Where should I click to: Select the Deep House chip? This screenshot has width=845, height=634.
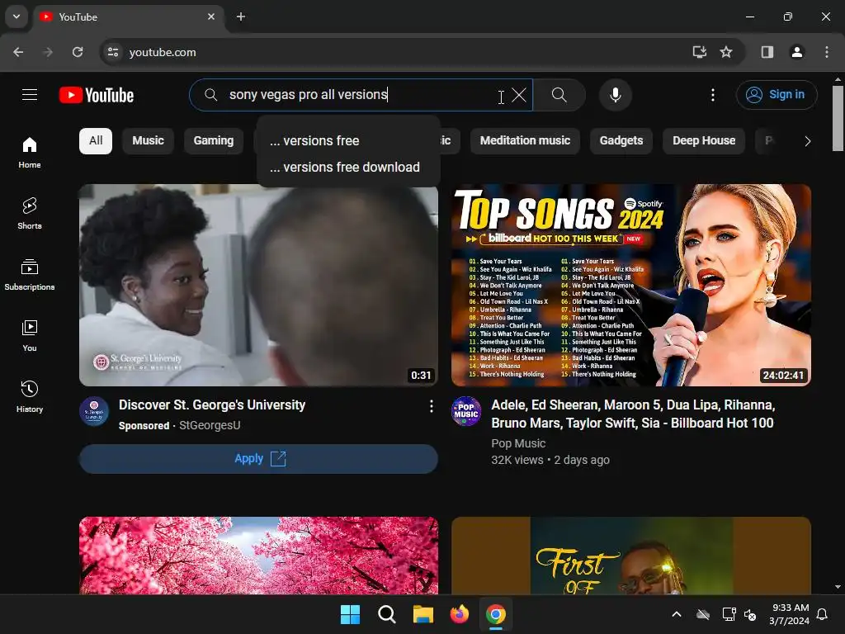(704, 140)
